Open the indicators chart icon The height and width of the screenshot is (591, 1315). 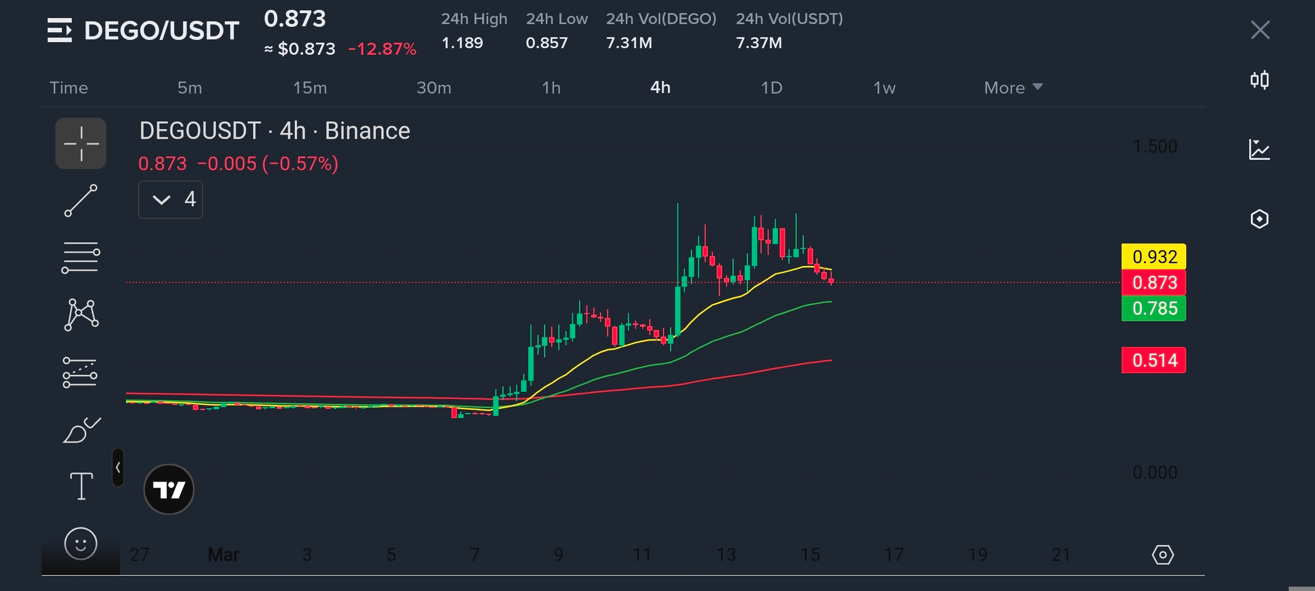pos(1259,149)
